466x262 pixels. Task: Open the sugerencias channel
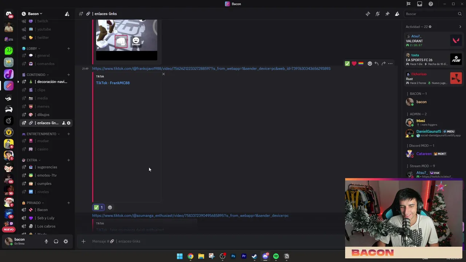point(46,167)
